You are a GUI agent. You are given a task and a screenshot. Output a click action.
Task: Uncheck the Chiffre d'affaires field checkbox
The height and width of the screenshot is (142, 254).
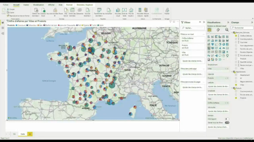tap(236, 36)
